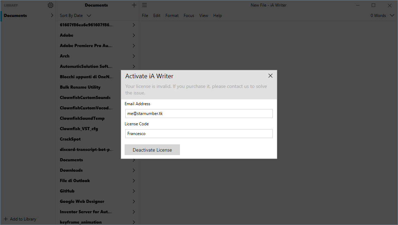Expand the Arch folder chevron
398x225 pixels.
(134, 56)
